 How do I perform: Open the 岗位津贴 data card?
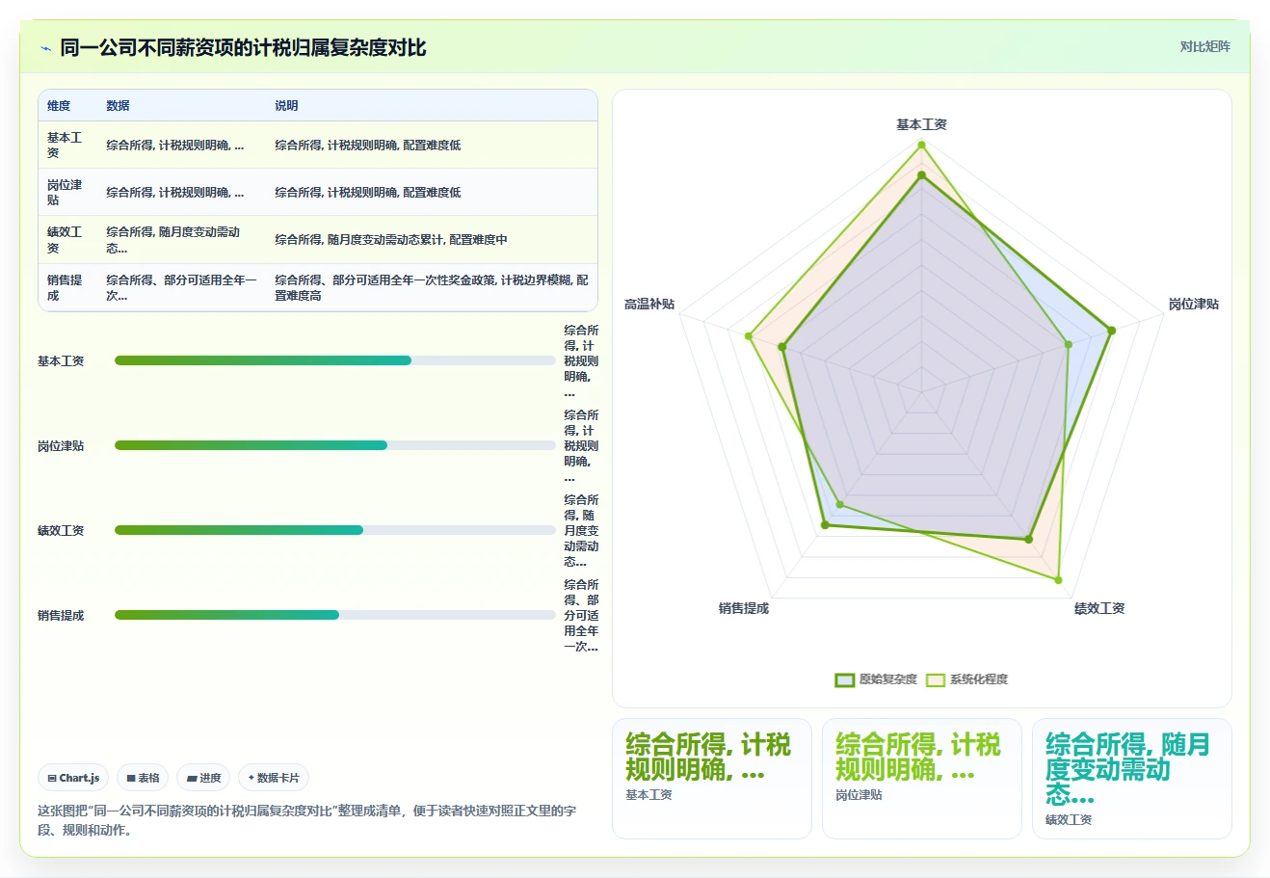[x=922, y=779]
